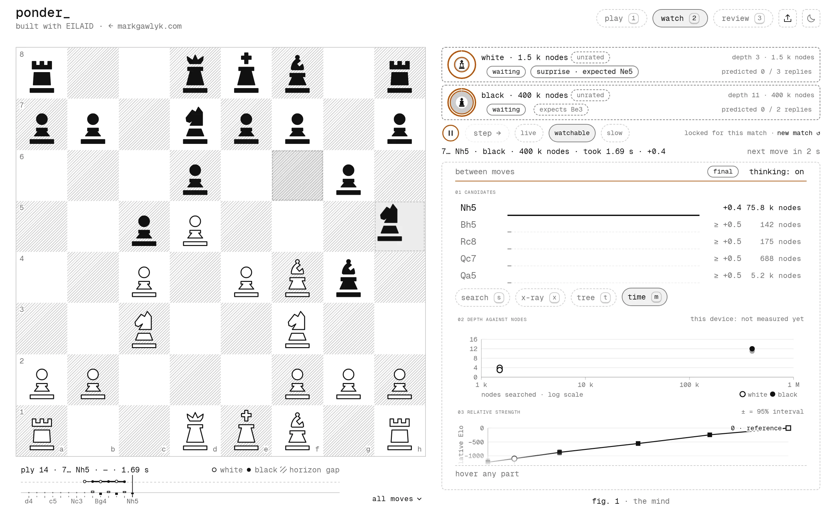The image size is (836, 522).
Task: Select watchable speed mode
Action: click(x=572, y=133)
